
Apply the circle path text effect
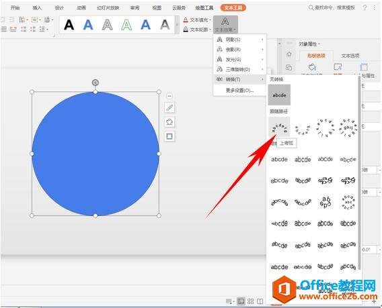(x=326, y=127)
